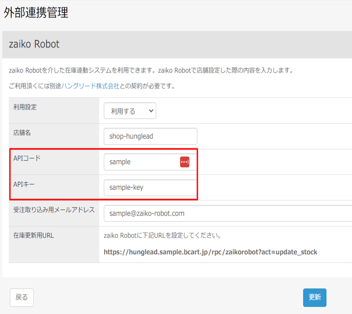Viewport: 352px width, 314px height.
Task: Open the ハングリード株式会社 link
Action: point(90,86)
